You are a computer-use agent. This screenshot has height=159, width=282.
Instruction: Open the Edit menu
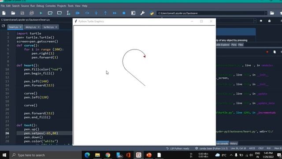pyautogui.click(x=8, y=6)
